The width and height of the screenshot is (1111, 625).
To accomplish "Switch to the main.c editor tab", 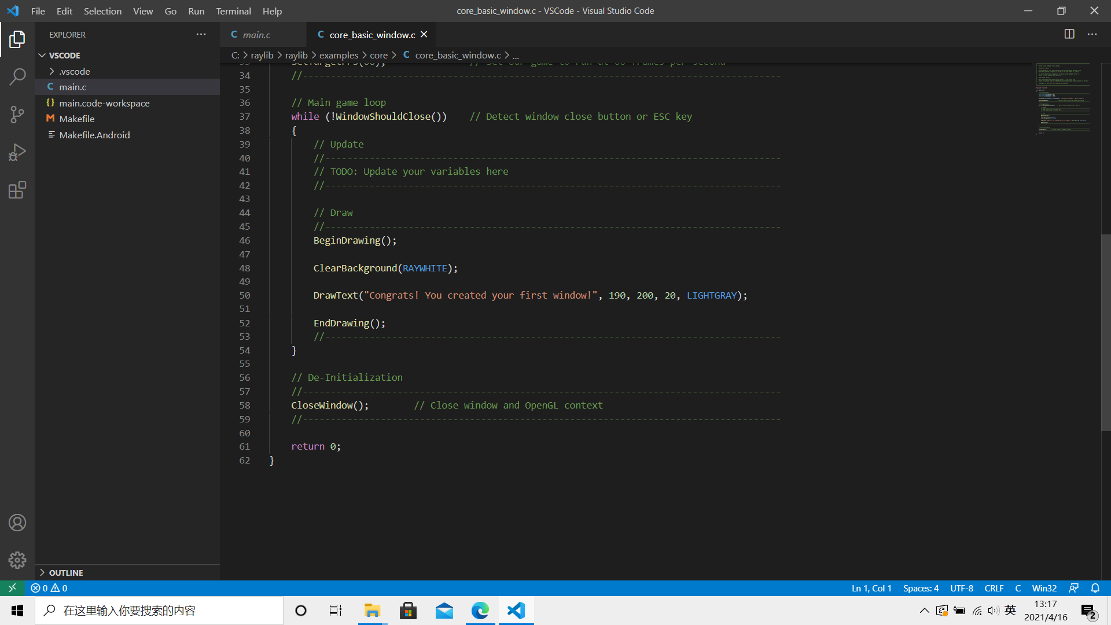I will [x=256, y=35].
